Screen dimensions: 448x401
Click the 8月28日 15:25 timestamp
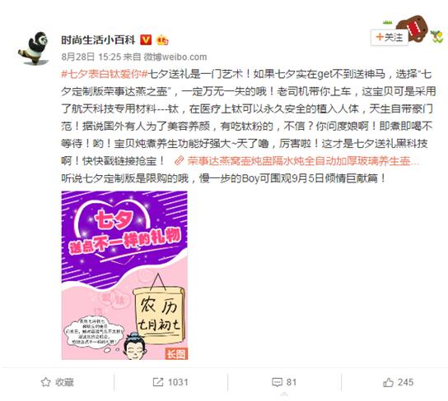(x=91, y=57)
